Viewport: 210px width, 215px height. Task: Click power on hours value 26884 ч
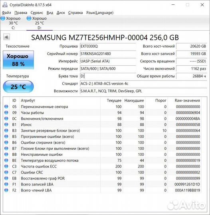192,76
